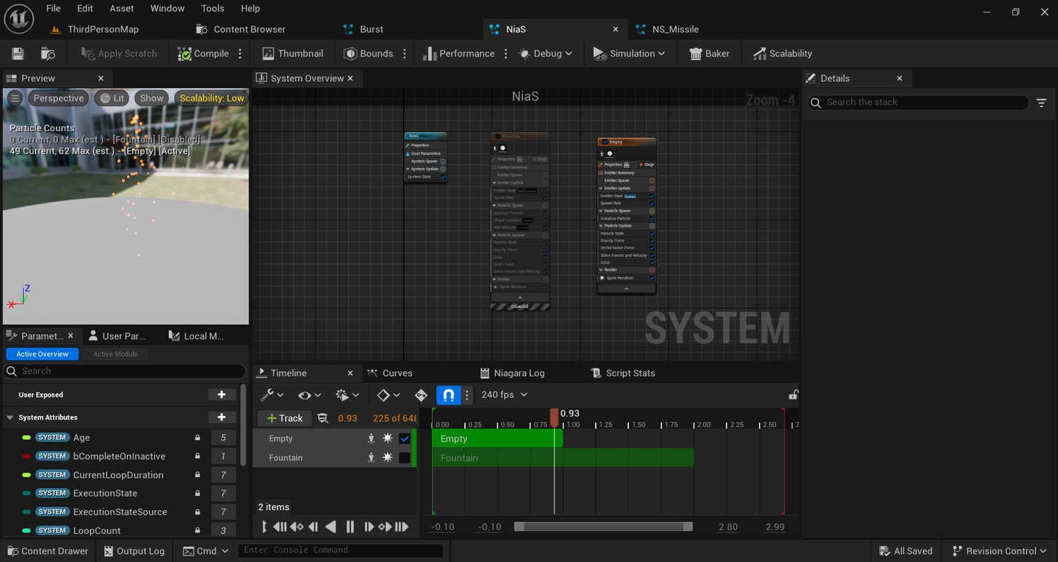Toggle Bounds display in toolbar

click(369, 54)
